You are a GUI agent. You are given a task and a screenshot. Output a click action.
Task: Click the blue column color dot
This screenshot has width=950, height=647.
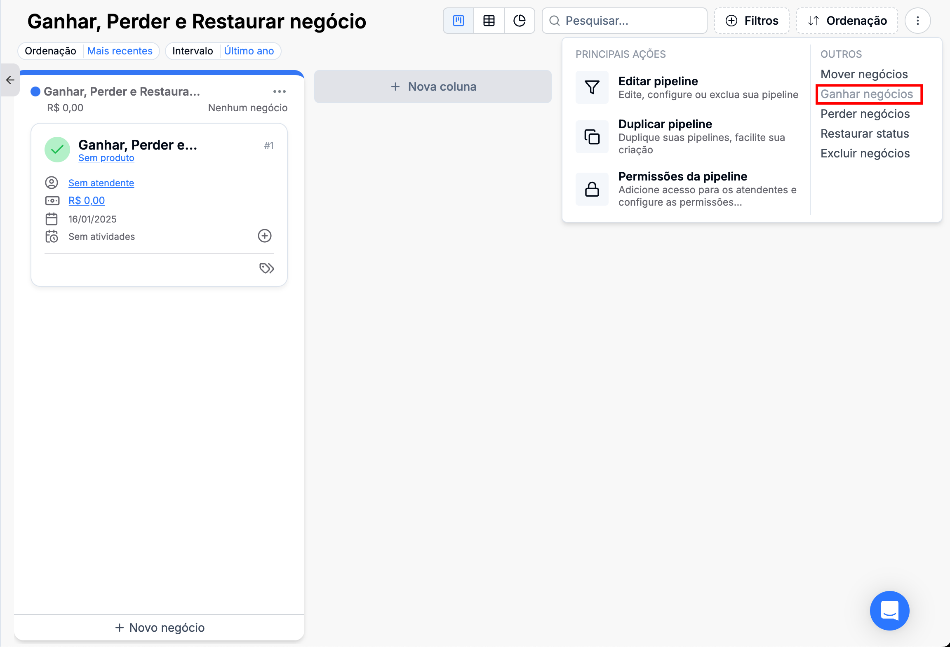[35, 91]
